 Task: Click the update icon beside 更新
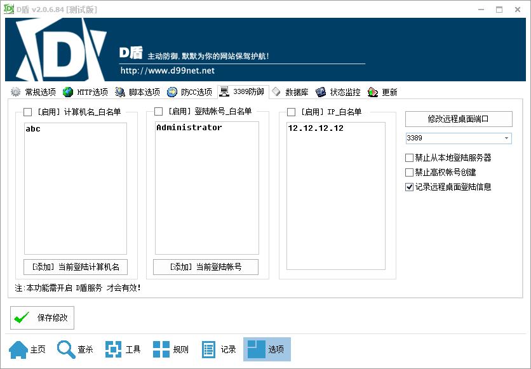372,92
